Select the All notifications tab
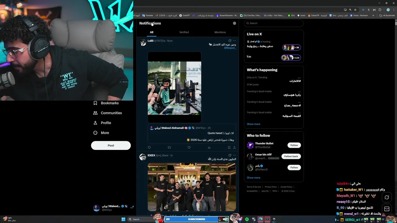Viewport: 397px width, 223px height. tap(152, 32)
